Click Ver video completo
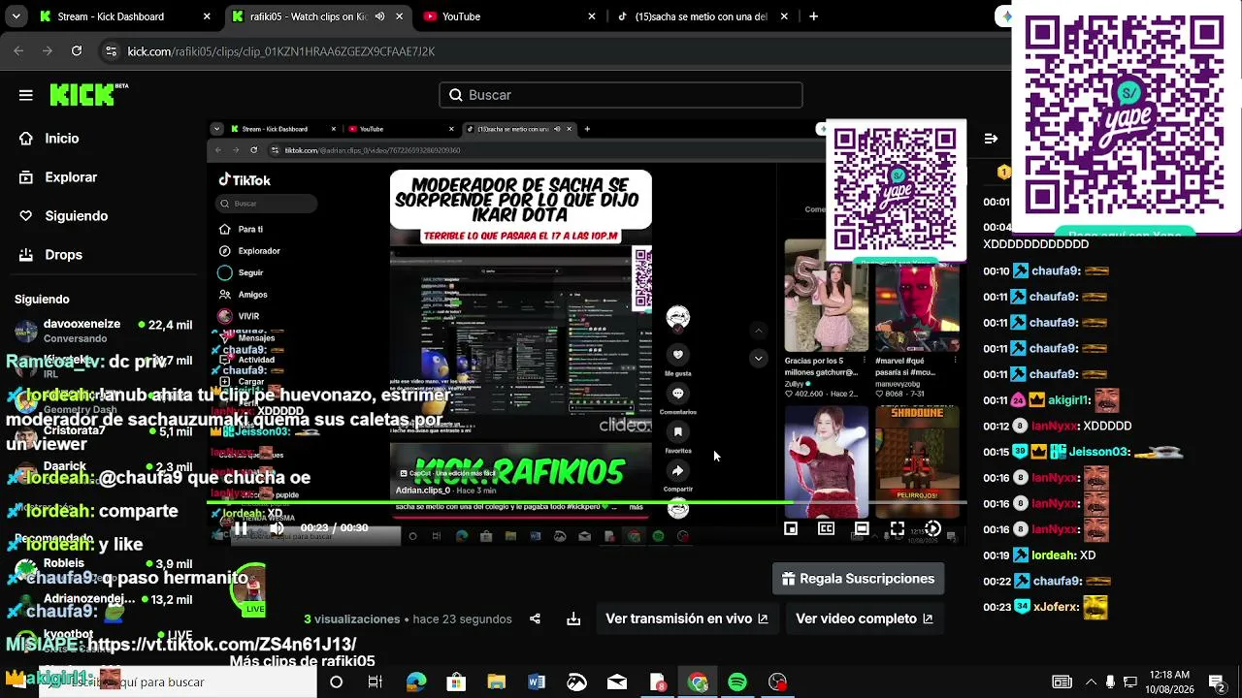Image resolution: width=1242 pixels, height=698 pixels. [865, 619]
